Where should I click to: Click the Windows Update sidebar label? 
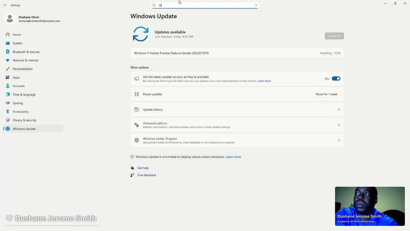tap(24, 129)
